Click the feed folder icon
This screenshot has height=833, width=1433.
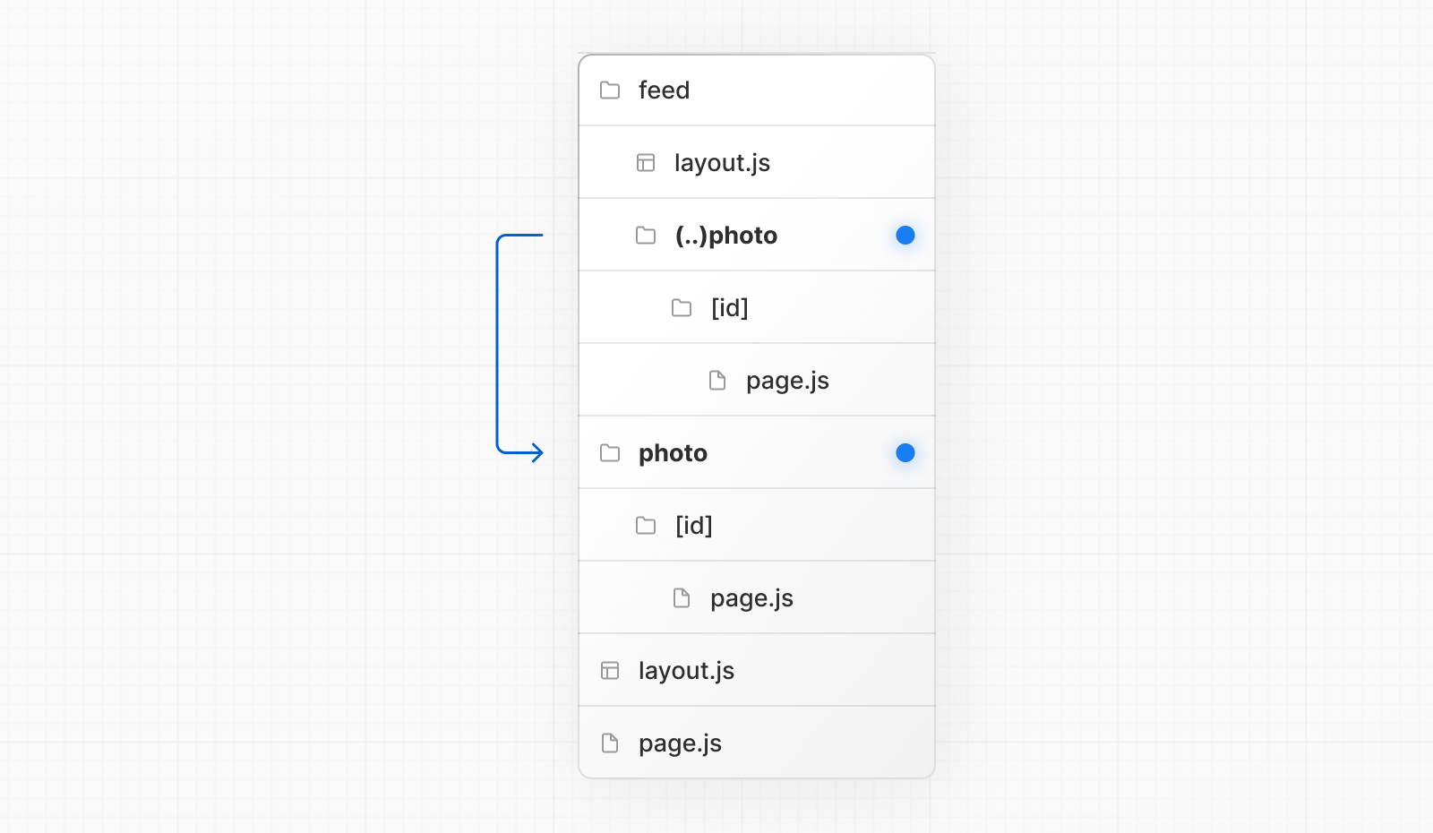click(610, 90)
